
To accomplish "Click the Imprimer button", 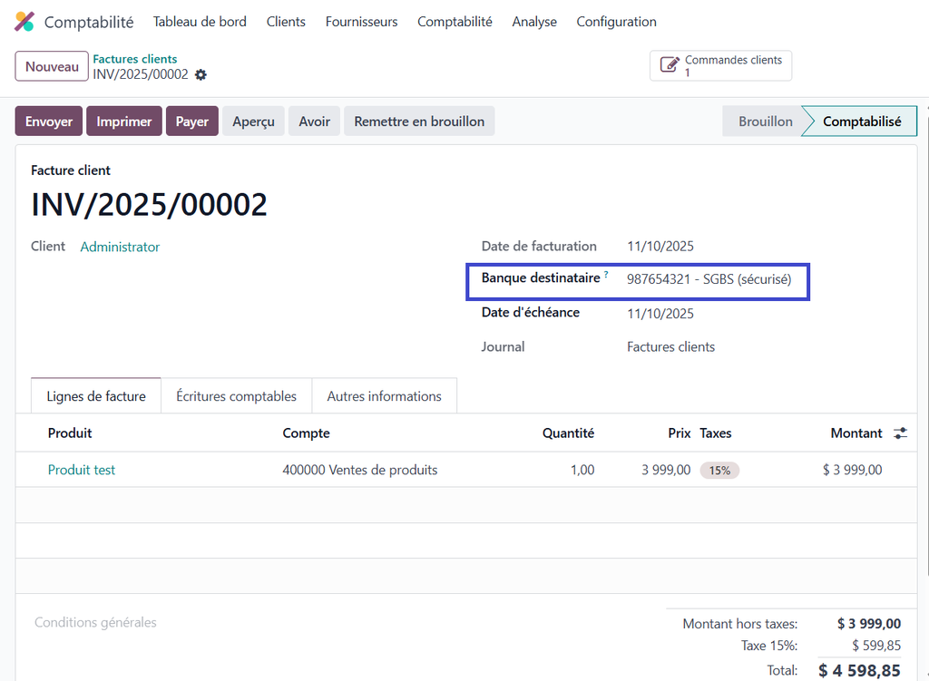I will (123, 122).
